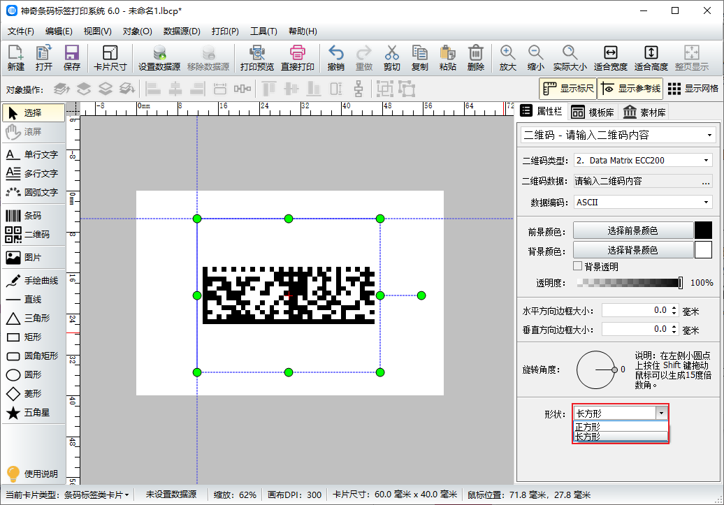This screenshot has width=724, height=505.
Task: Toggle 显示参考线 guide lines
Action: tap(630, 89)
